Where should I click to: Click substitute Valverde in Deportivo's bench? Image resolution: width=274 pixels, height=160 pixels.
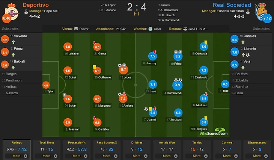pyautogui.click(x=18, y=36)
